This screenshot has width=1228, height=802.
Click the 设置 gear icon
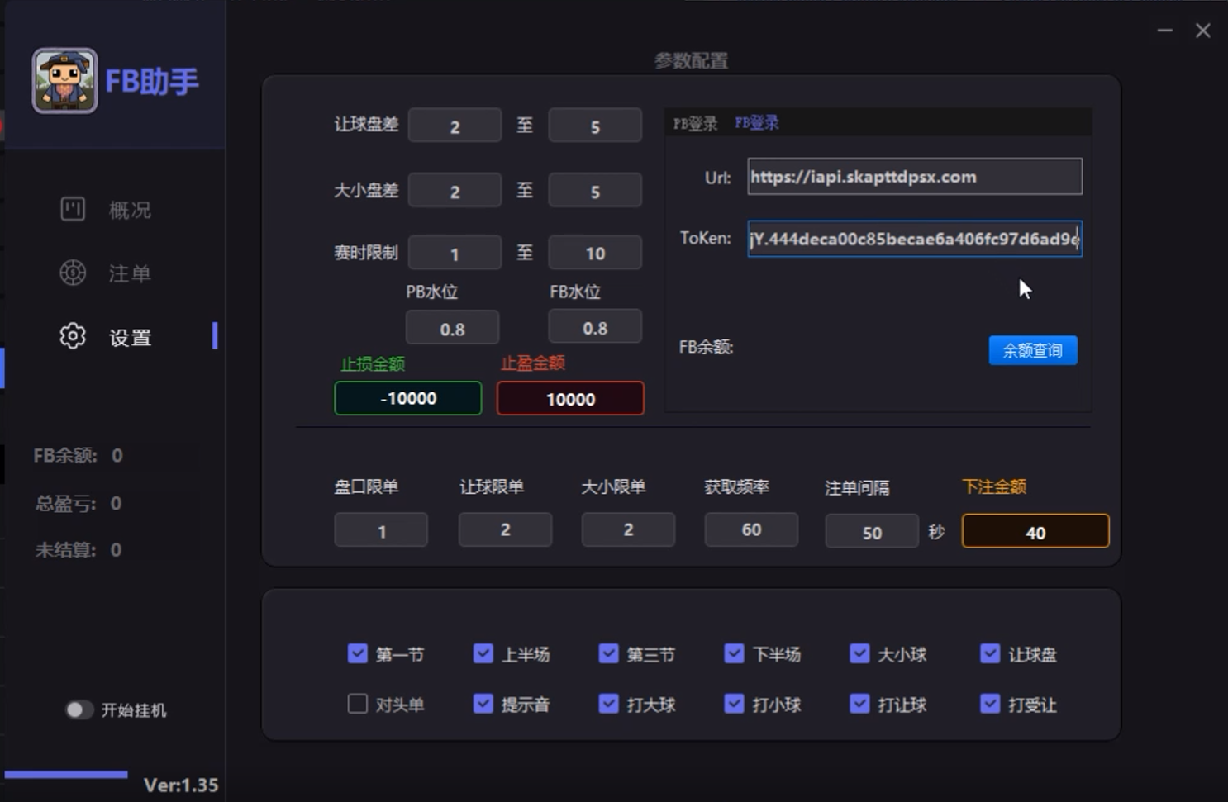tap(73, 336)
